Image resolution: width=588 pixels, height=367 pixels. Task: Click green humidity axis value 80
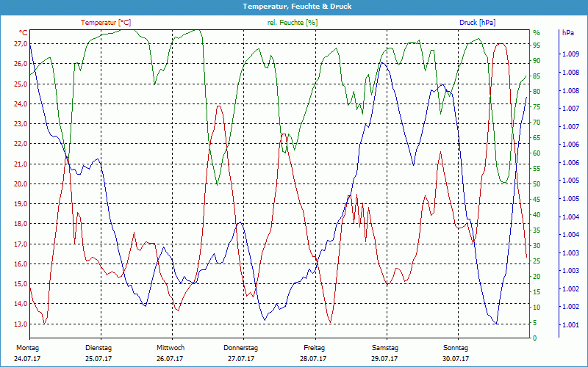(537, 91)
